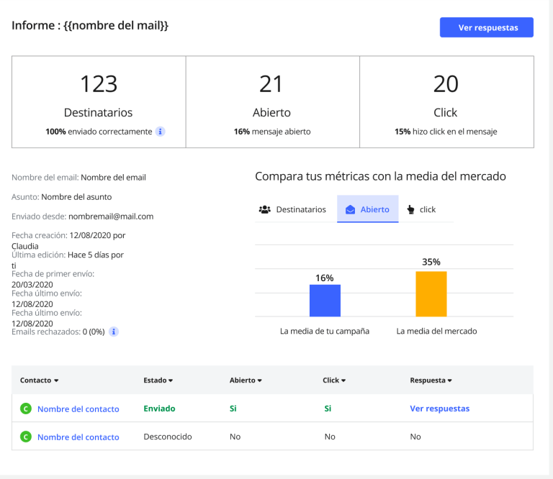Open Estado column filter dropdown
The height and width of the screenshot is (479, 553).
(171, 380)
